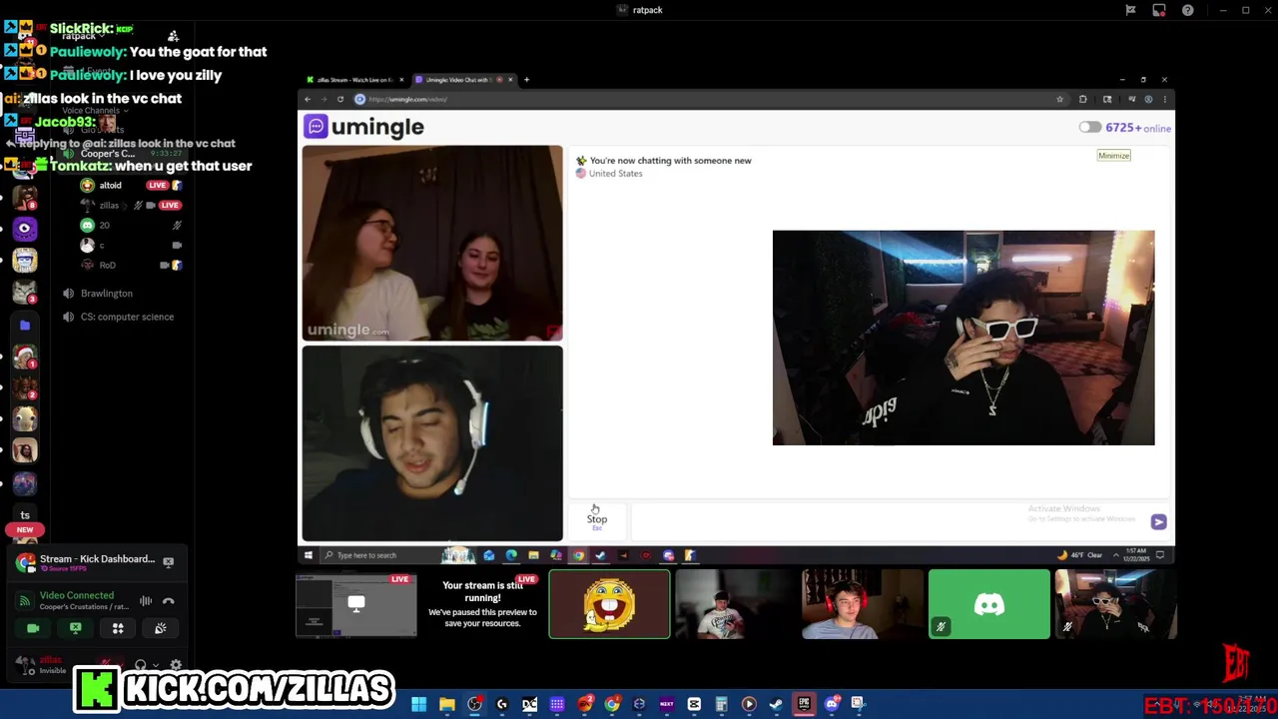Toggle deafen headphones in user panel

click(141, 665)
